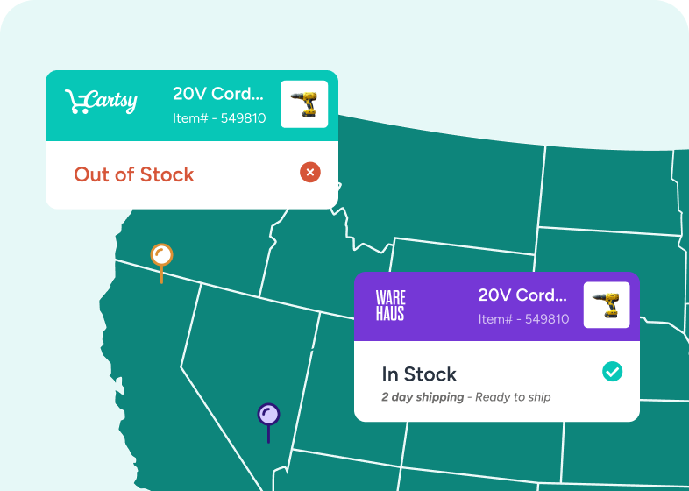Click the red X out-of-stock icon

tap(309, 173)
